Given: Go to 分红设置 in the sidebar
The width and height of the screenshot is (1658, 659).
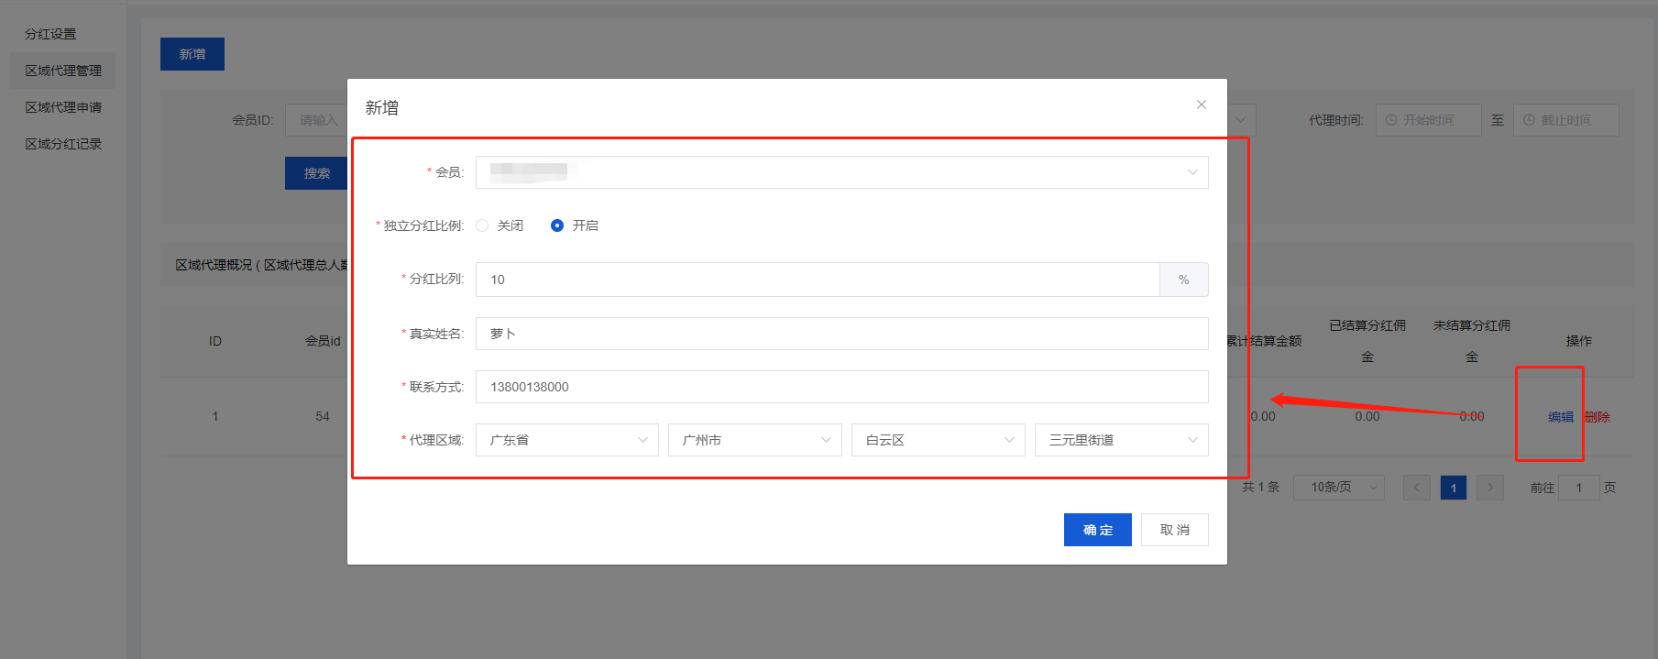Looking at the screenshot, I should coord(50,34).
